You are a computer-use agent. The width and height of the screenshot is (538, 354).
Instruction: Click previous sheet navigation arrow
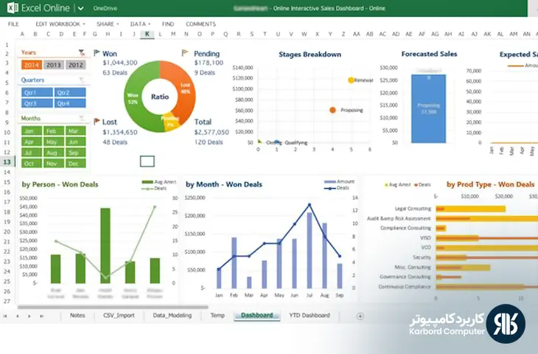[17, 316]
